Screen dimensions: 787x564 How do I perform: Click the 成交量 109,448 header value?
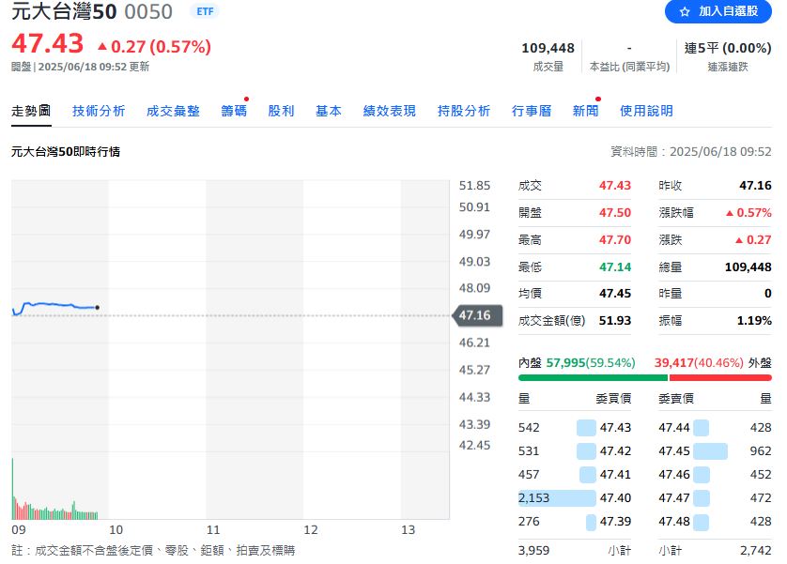[548, 48]
